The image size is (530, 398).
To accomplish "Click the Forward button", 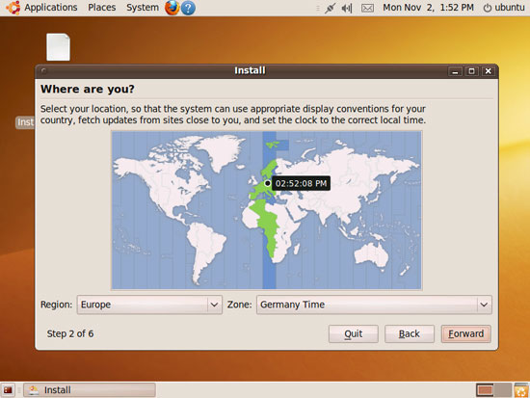I will (x=465, y=333).
